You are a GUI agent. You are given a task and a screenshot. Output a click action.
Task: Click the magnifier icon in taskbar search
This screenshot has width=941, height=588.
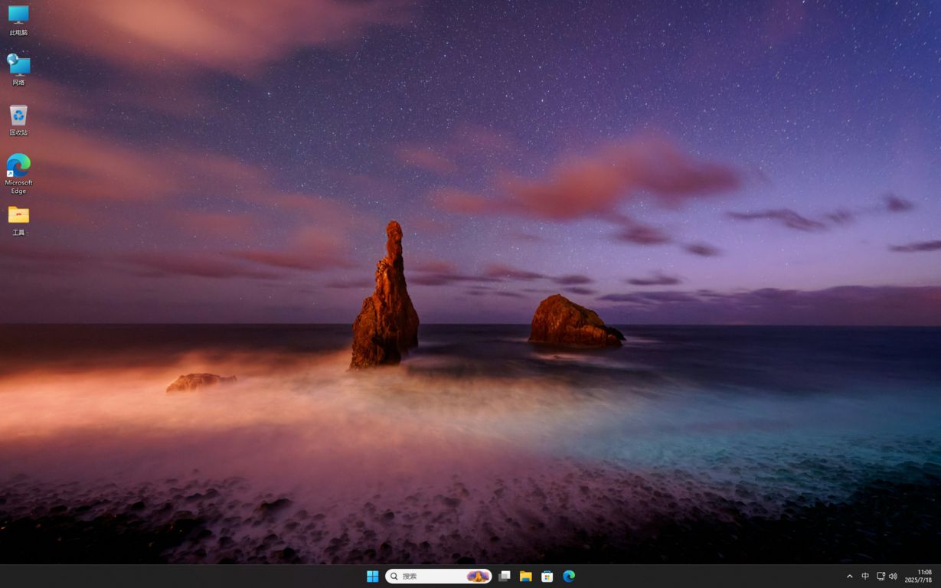pyautogui.click(x=395, y=577)
